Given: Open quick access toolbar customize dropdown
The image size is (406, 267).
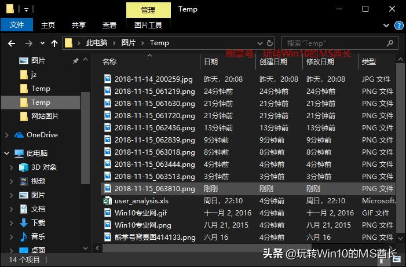Looking at the screenshot, I should coord(26,10).
